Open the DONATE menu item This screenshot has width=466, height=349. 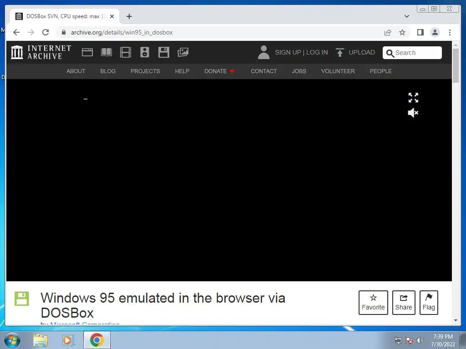tap(220, 71)
